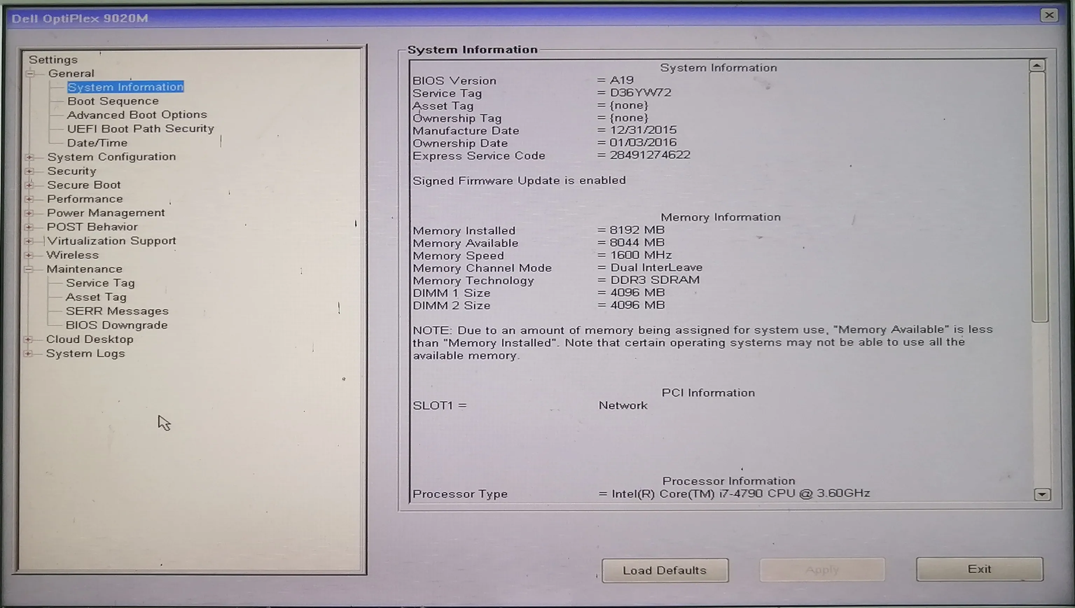Image resolution: width=1075 pixels, height=608 pixels.
Task: Expand the System Logs node
Action: 28,354
